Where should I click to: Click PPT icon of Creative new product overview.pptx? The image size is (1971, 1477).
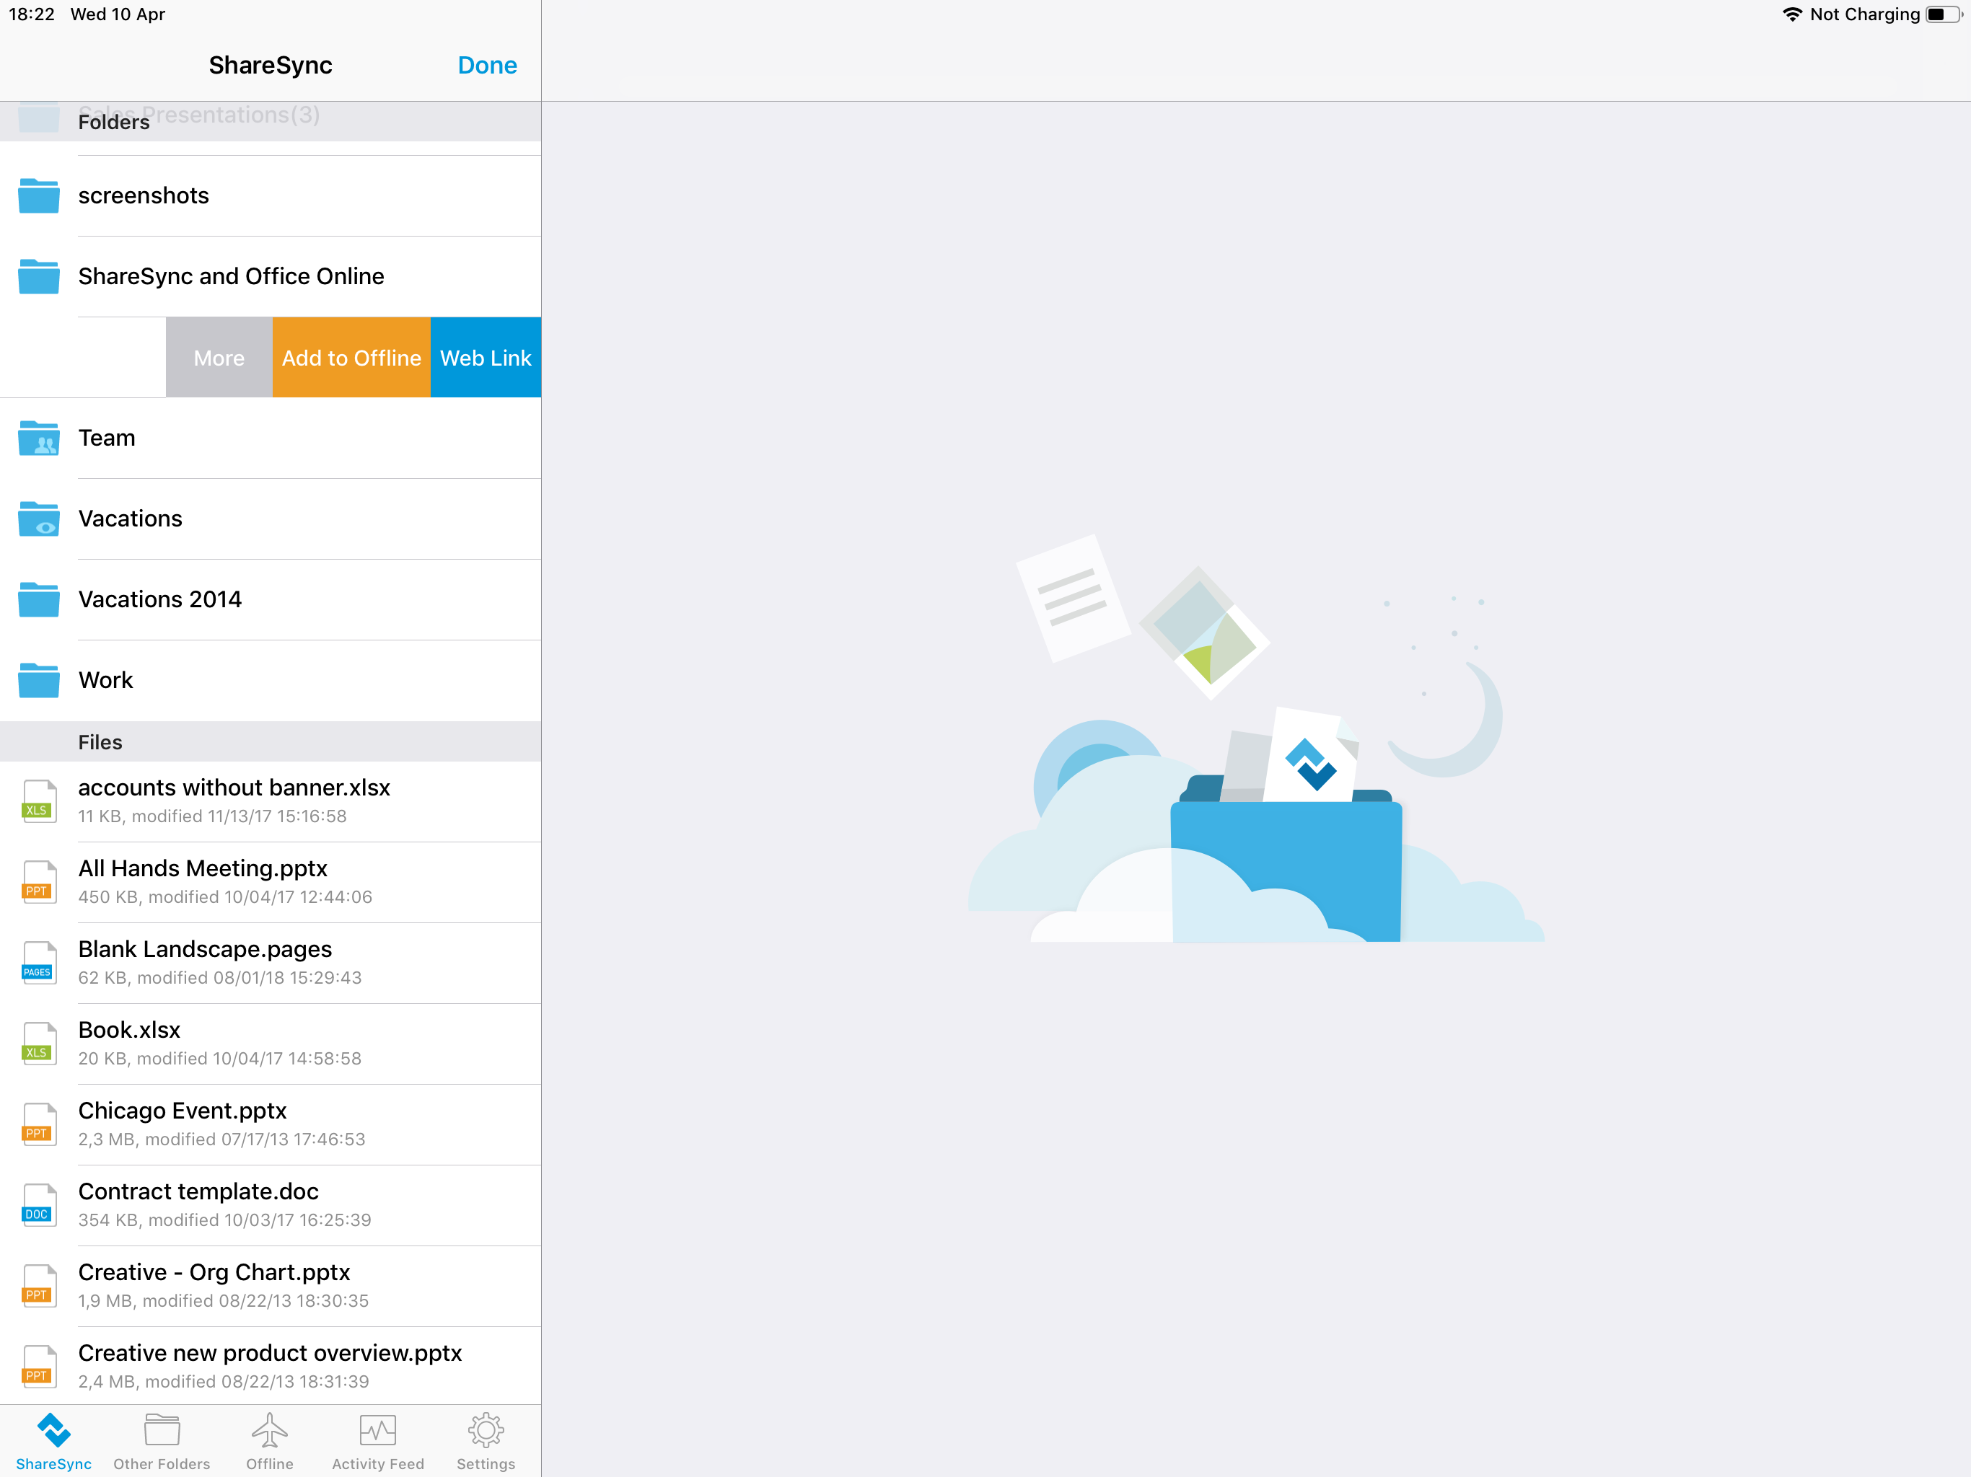(x=38, y=1367)
